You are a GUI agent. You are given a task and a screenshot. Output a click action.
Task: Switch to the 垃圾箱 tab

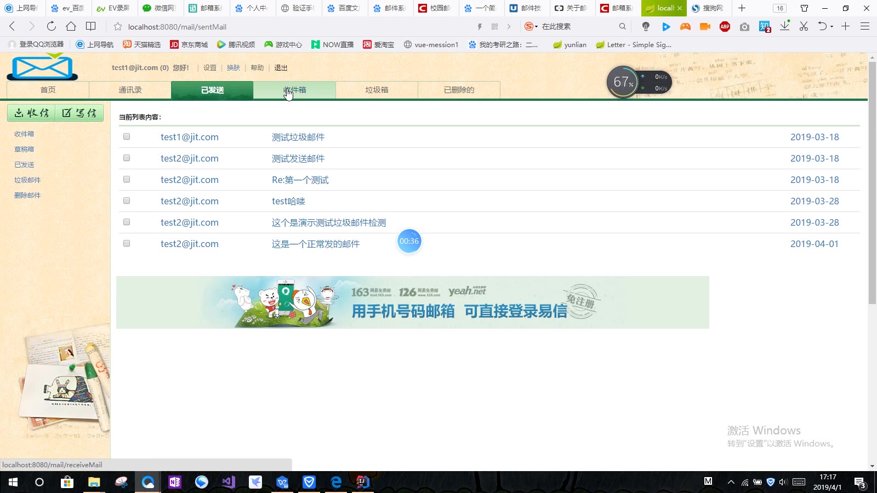pyautogui.click(x=377, y=90)
